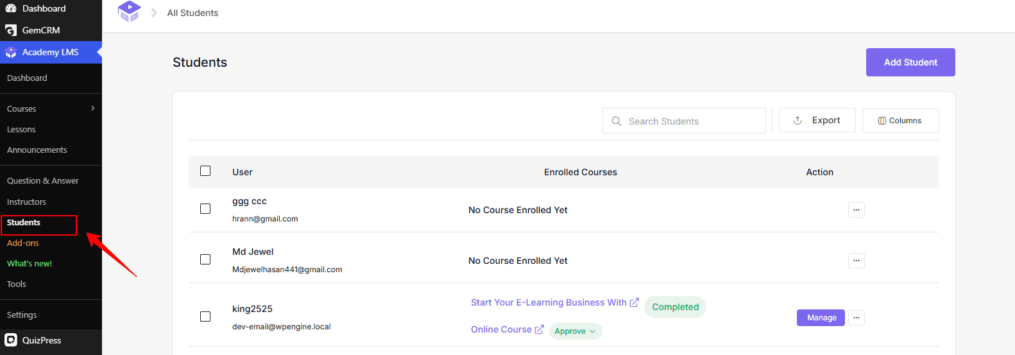This screenshot has width=1015, height=355.
Task: Open three-dot action menu for Md Jewel
Action: [x=857, y=261]
